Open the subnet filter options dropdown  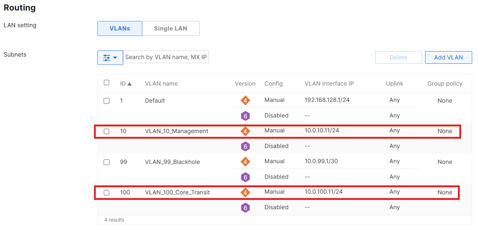pyautogui.click(x=110, y=58)
